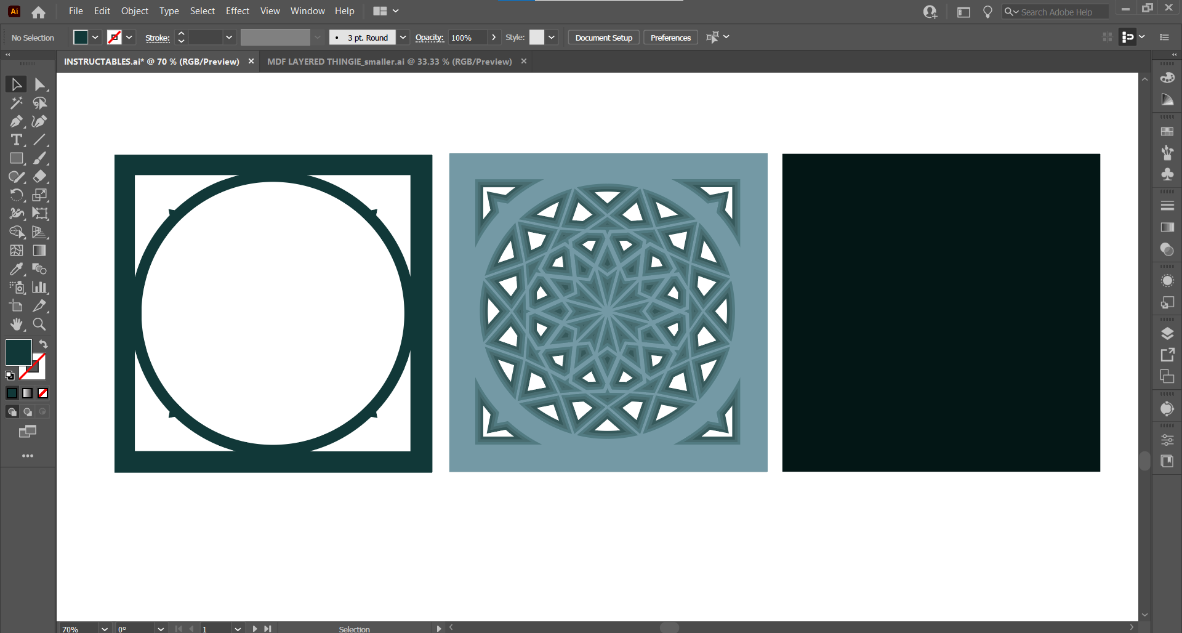Viewport: 1182px width, 633px height.
Task: Click the control bar fill swatch
Action: (x=81, y=38)
